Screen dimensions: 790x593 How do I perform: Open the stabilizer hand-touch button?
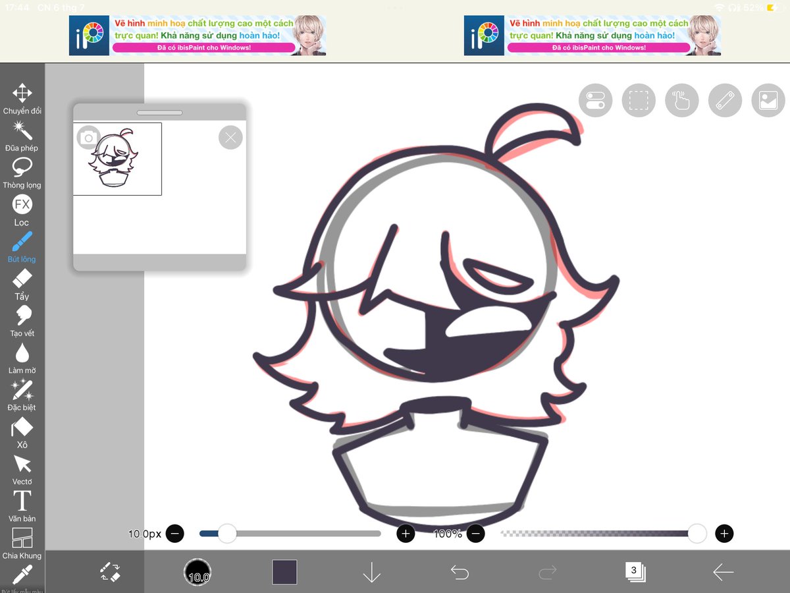[682, 100]
